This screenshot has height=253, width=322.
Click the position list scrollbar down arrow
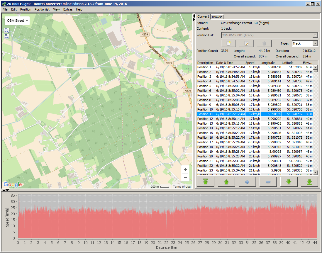316,173
